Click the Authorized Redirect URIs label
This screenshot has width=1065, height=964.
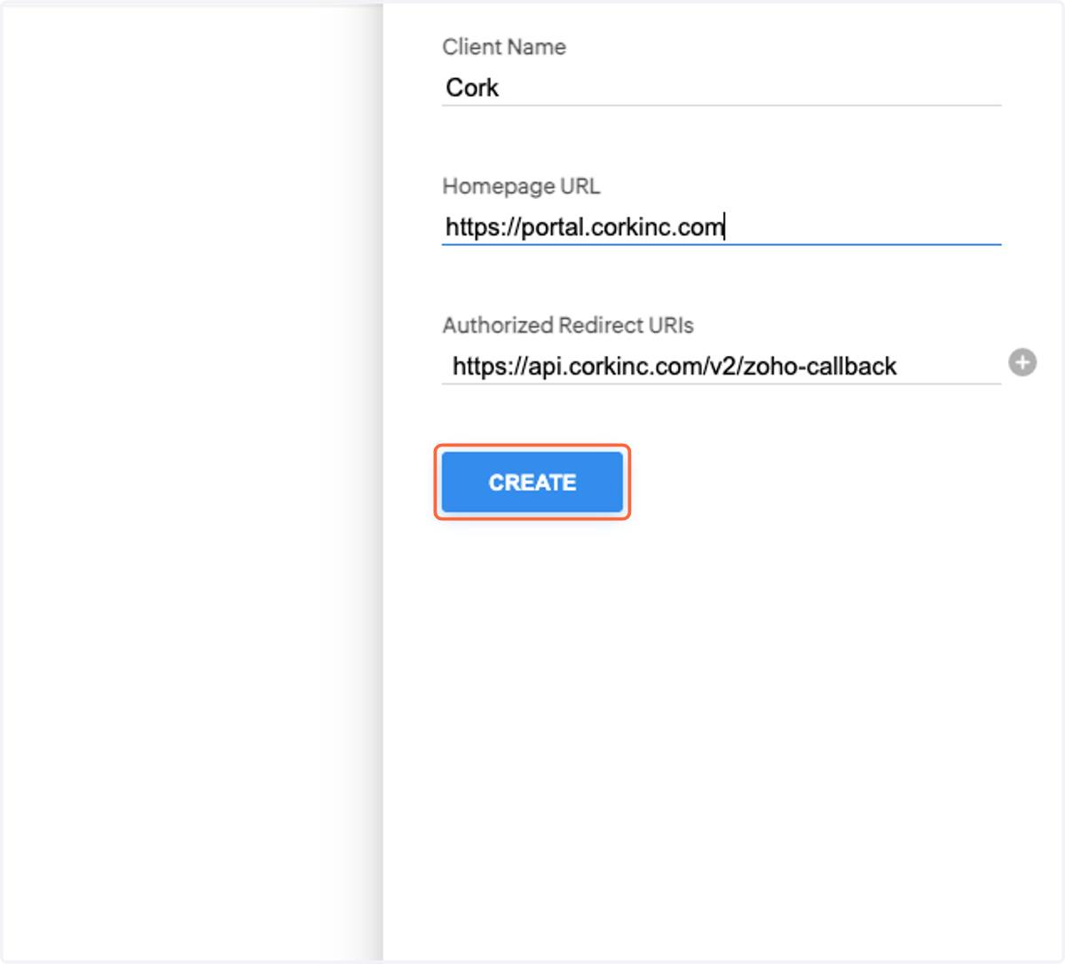tap(568, 325)
